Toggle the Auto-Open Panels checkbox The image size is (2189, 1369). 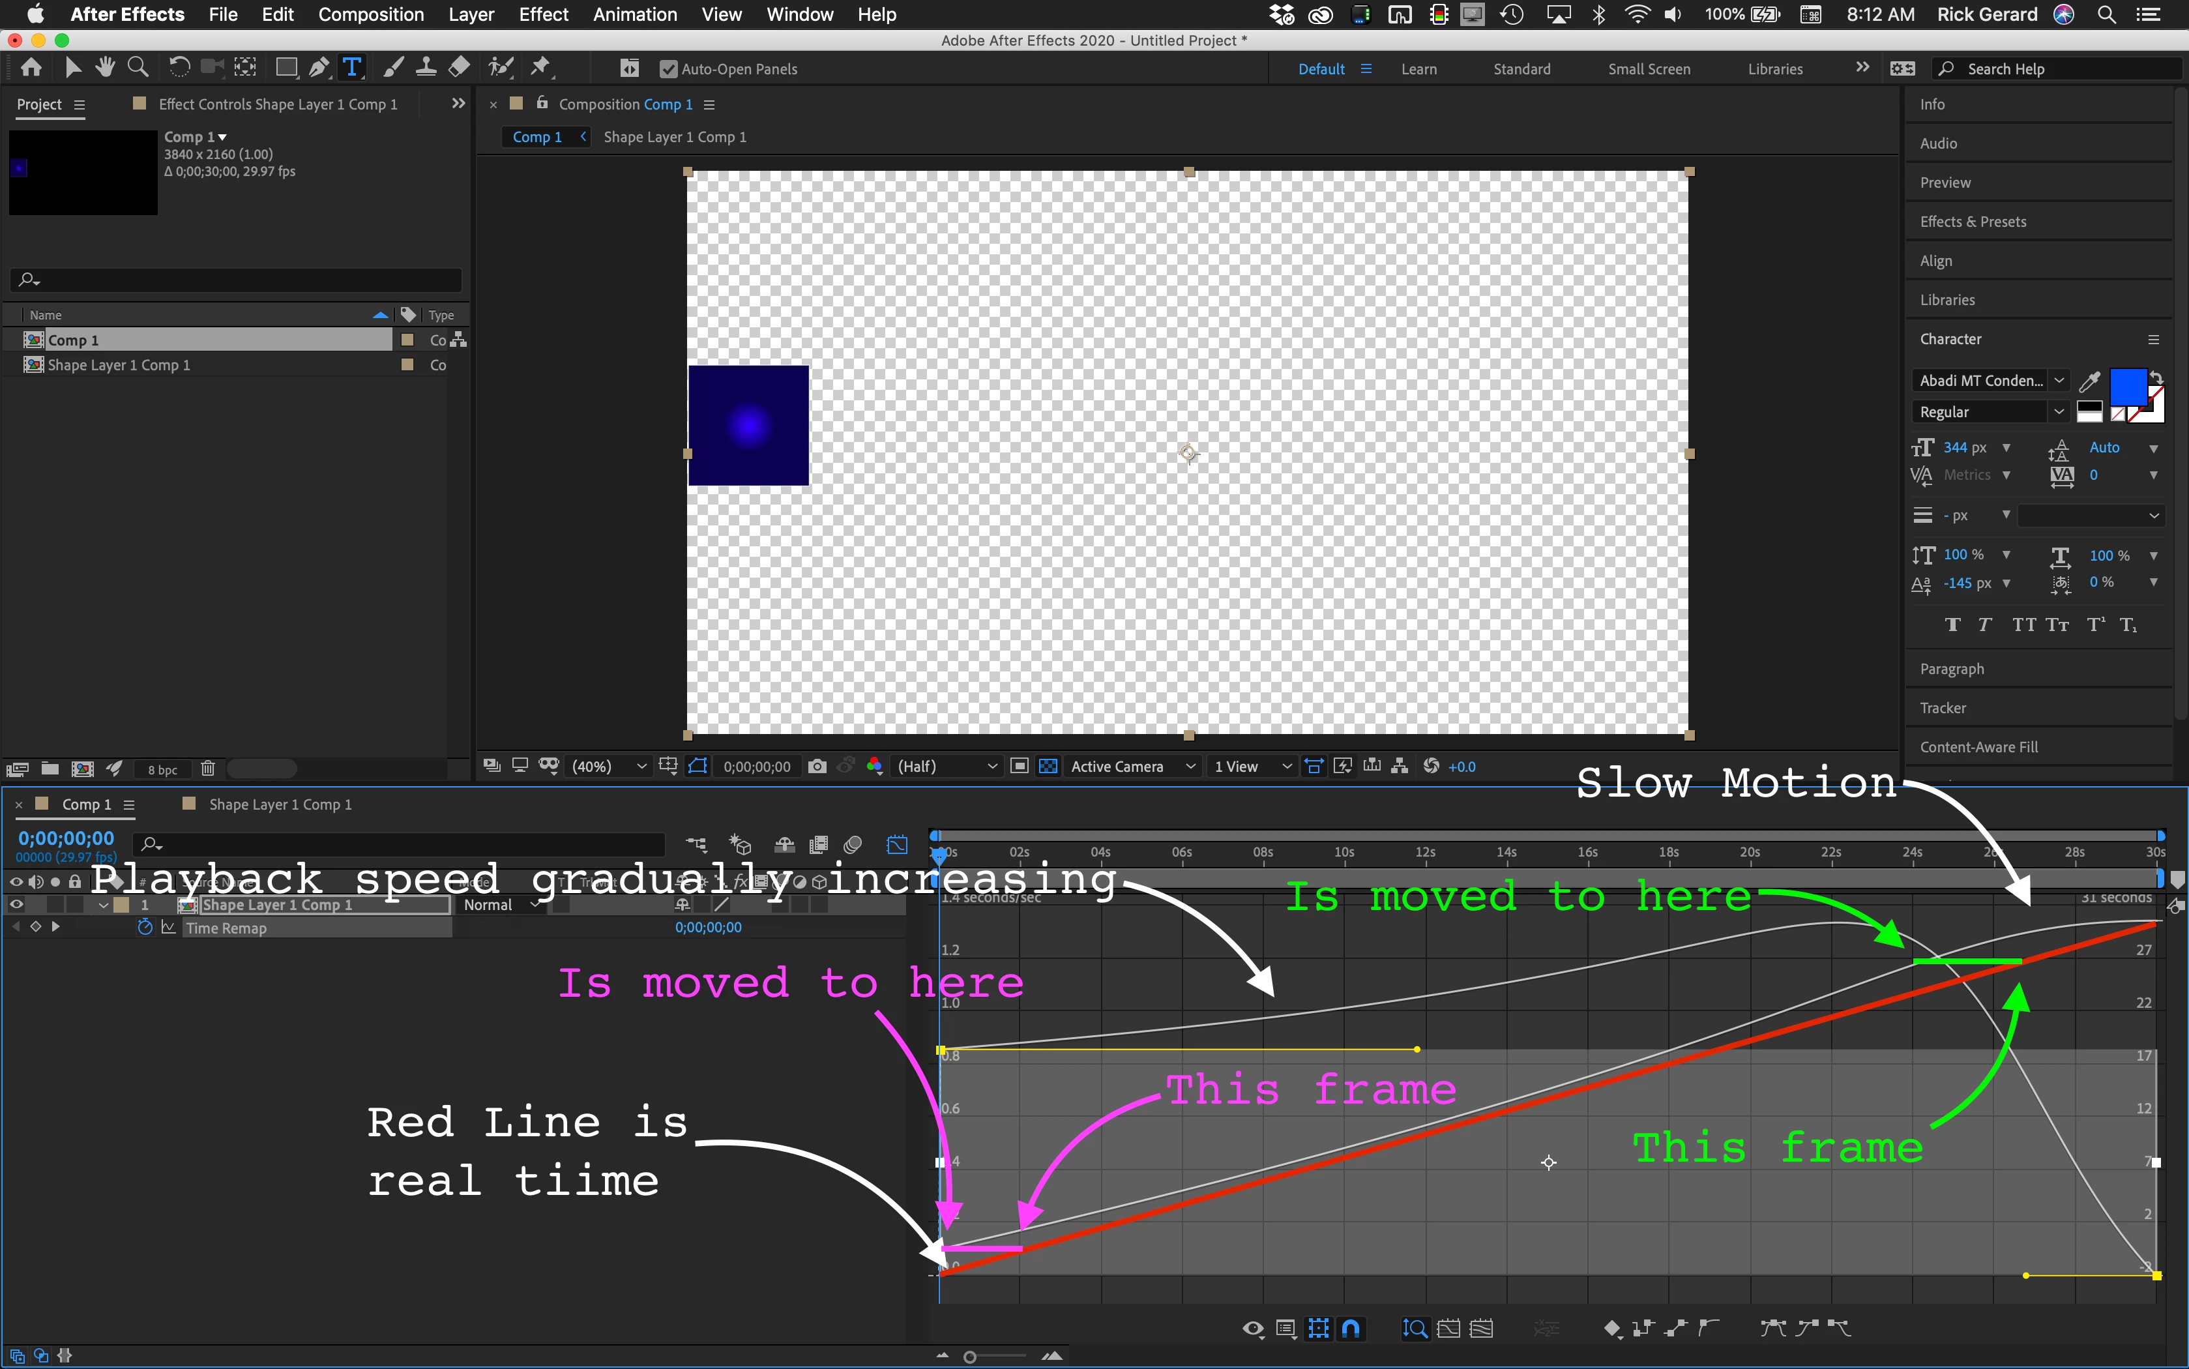[668, 69]
